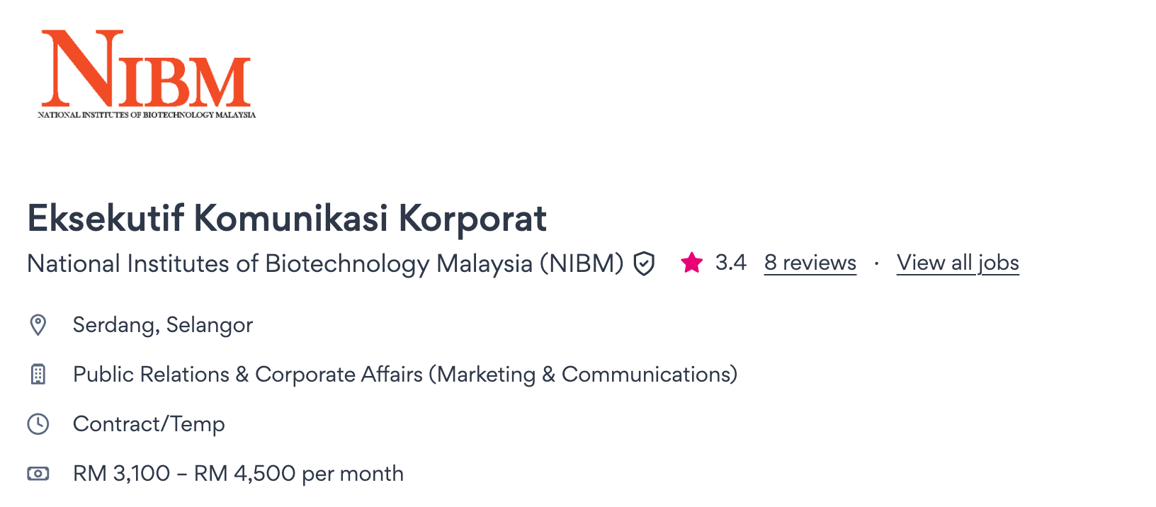Click the (Marketing & Communications) category text
Image resolution: width=1156 pixels, height=507 pixels.
(583, 375)
